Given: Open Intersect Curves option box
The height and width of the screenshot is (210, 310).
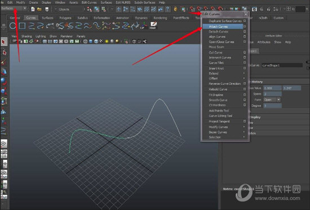Looking at the screenshot, I should (245, 57).
